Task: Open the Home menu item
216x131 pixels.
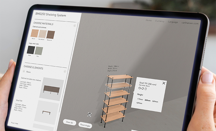Action: click(149, 20)
